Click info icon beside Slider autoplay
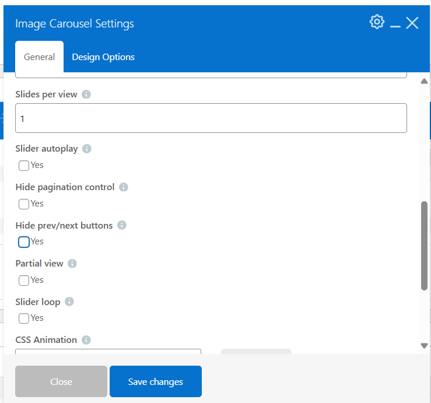This screenshot has height=403, width=431. click(87, 149)
